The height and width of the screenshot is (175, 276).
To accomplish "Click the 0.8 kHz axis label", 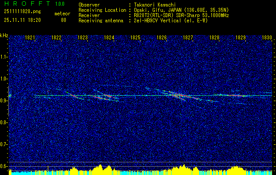I will [4, 122].
